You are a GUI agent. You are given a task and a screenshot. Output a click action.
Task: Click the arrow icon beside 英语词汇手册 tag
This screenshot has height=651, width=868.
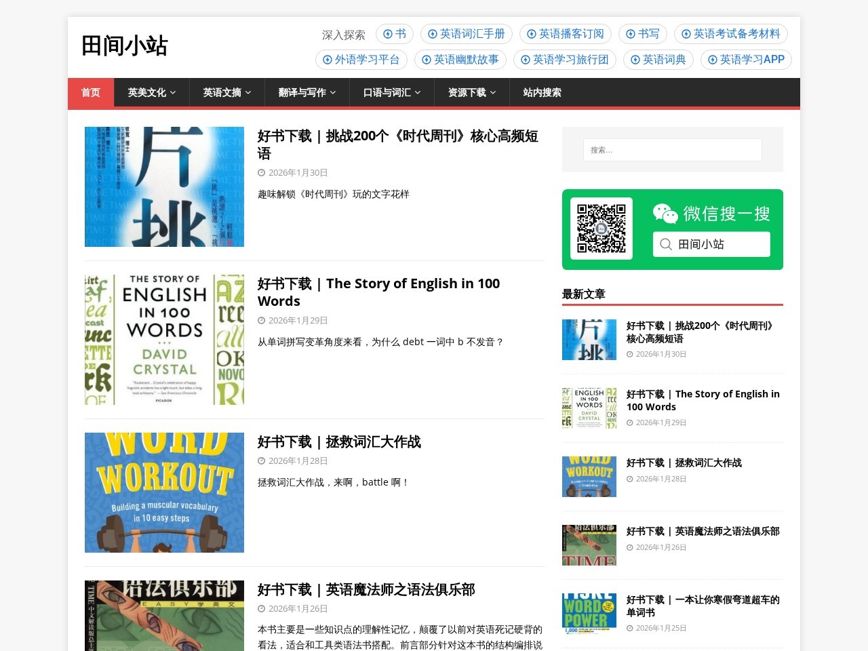[x=432, y=34]
